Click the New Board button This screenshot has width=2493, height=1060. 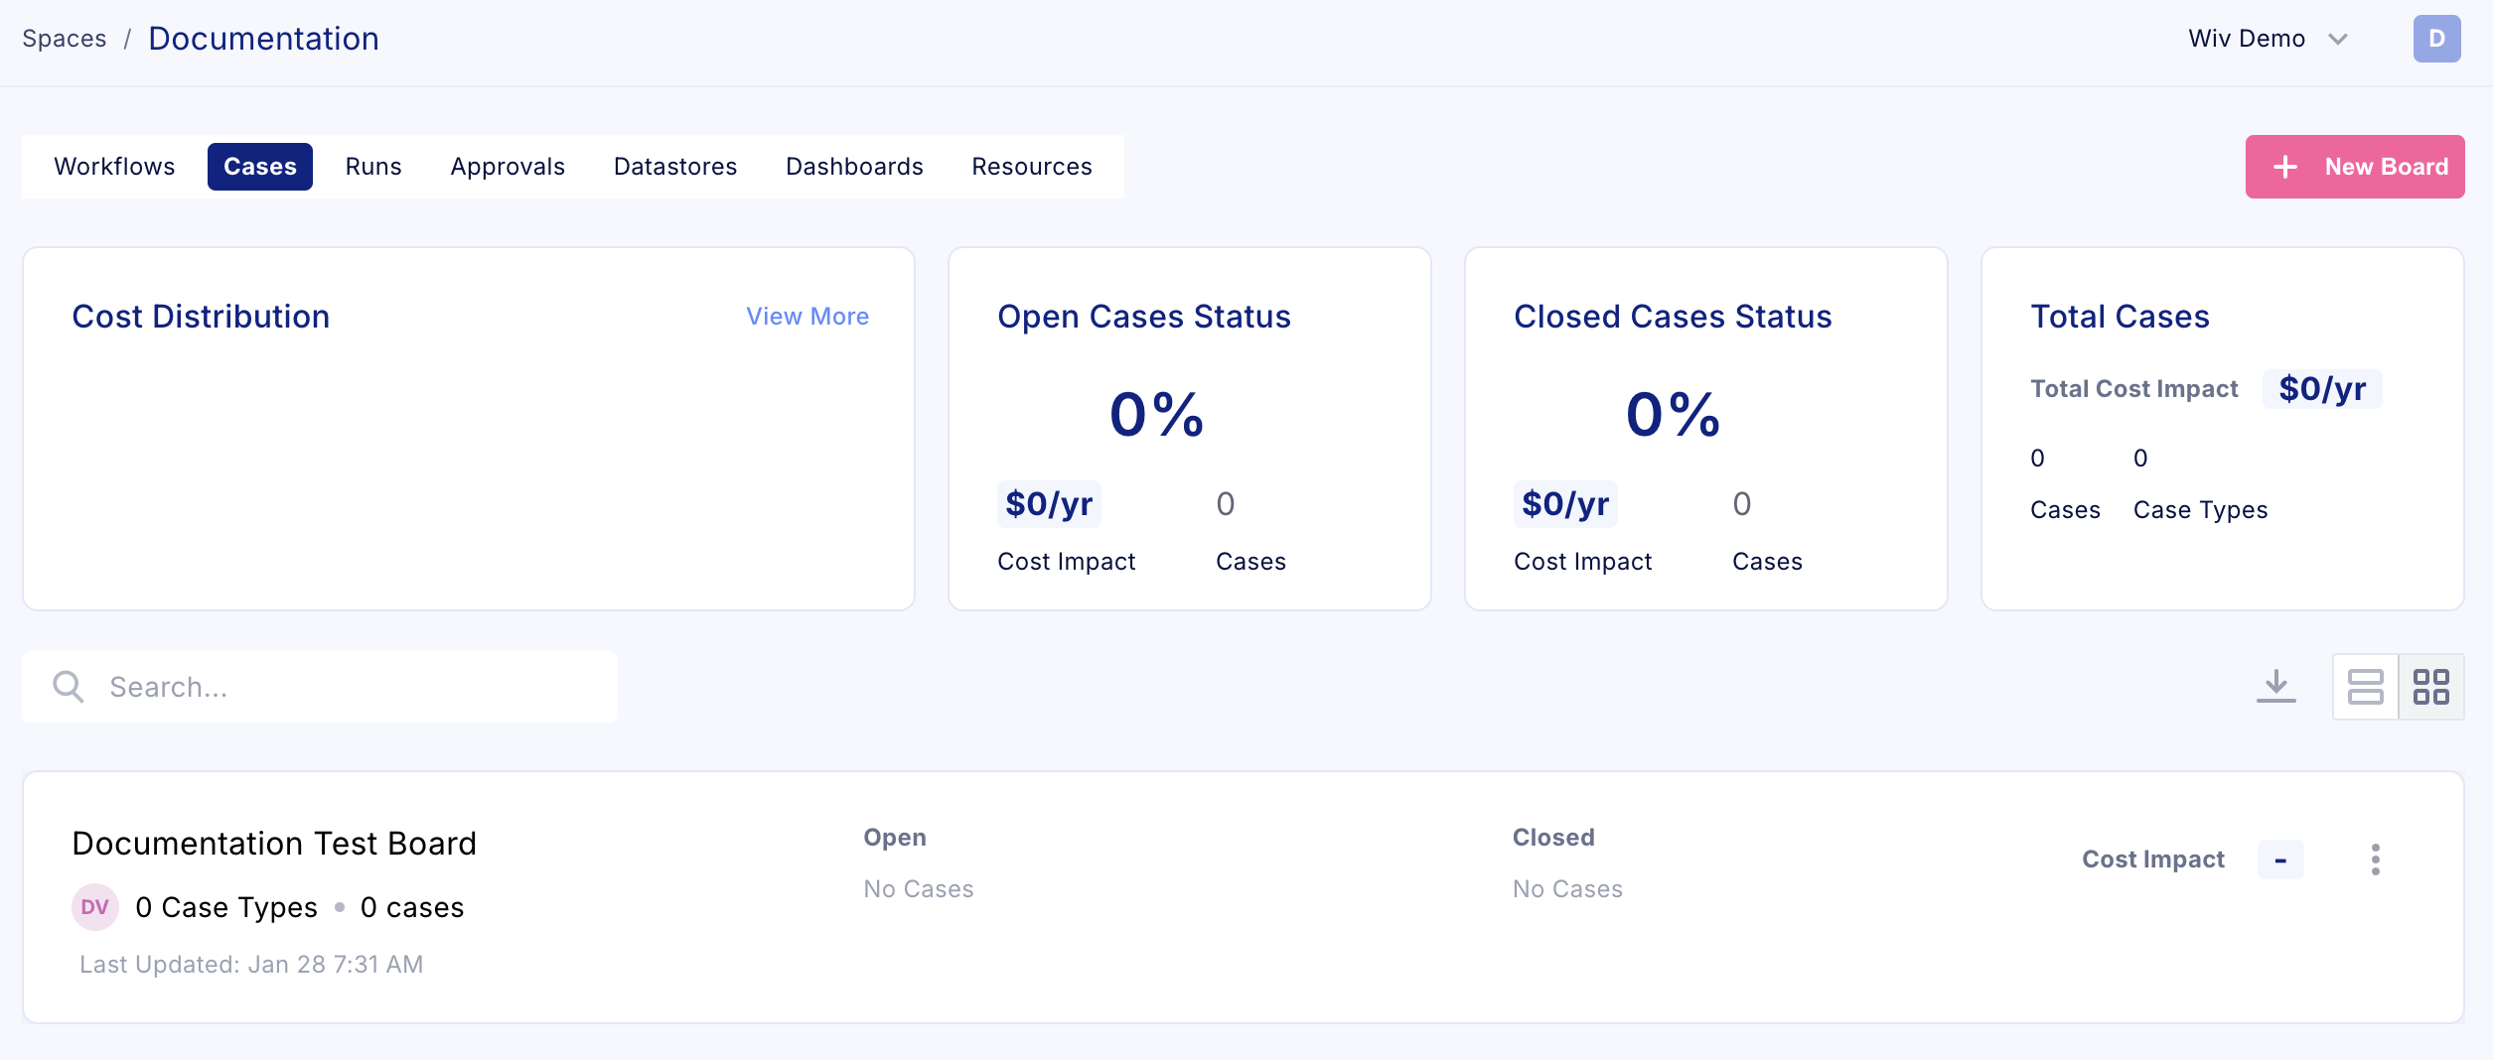pos(2354,167)
